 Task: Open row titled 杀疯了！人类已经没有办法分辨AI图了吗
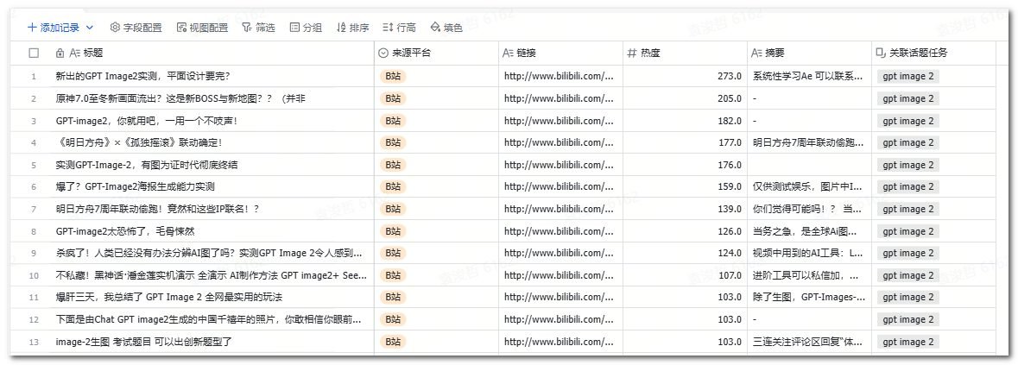point(209,253)
